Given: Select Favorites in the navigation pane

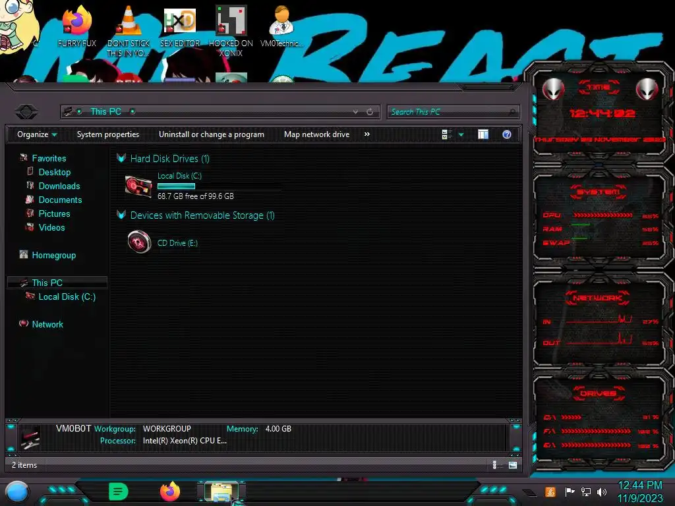Looking at the screenshot, I should tap(49, 158).
